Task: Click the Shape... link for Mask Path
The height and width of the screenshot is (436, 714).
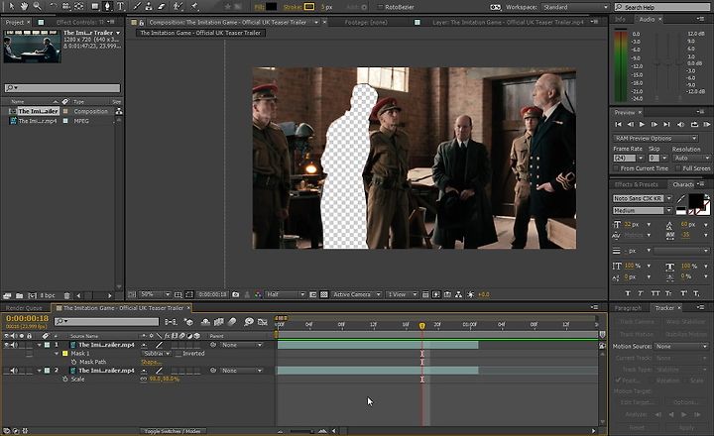Action: [x=150, y=363]
